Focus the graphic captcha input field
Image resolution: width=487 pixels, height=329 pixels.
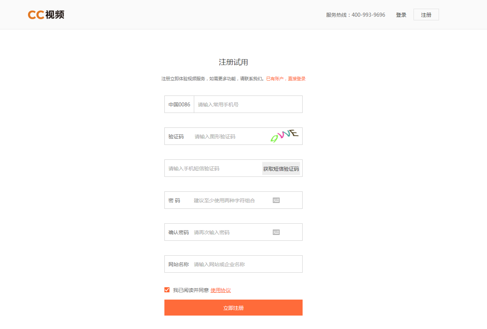tap(225, 136)
